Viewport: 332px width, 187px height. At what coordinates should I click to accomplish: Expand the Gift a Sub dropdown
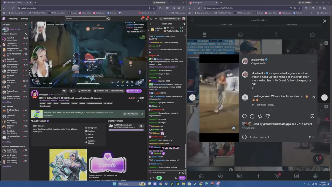[x=140, y=91]
